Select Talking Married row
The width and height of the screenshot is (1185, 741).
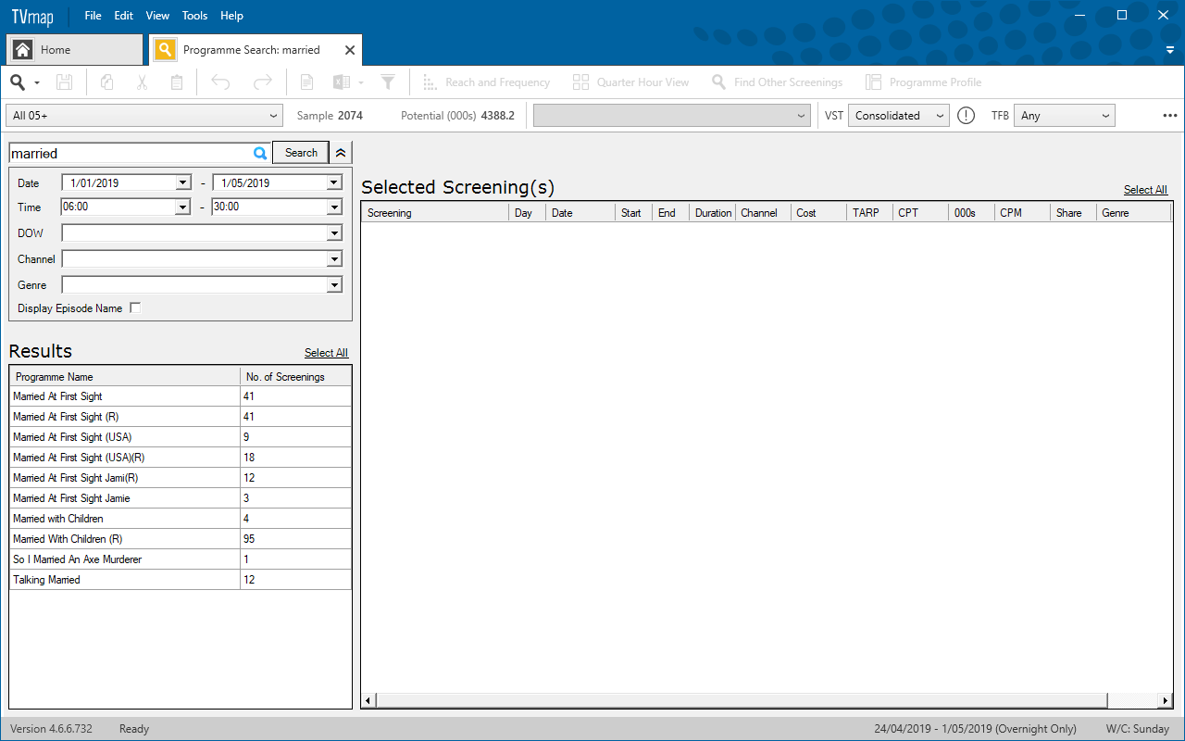click(x=181, y=580)
